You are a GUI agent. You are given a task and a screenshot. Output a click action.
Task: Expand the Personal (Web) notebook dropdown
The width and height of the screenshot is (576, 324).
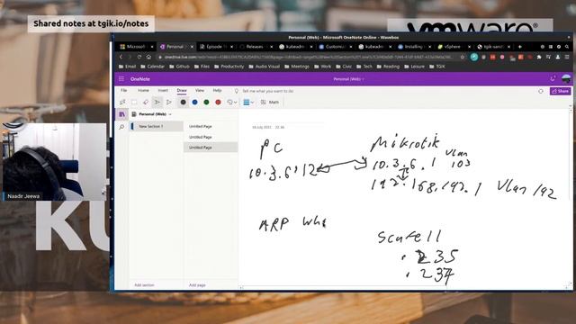click(x=152, y=114)
